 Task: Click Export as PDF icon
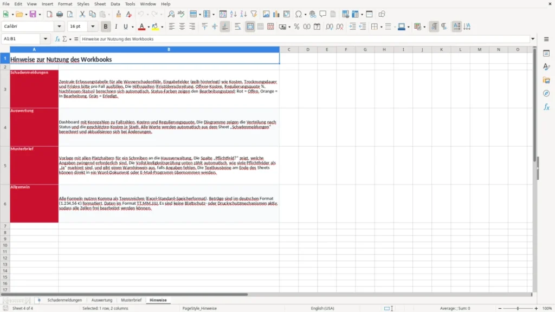click(x=49, y=14)
